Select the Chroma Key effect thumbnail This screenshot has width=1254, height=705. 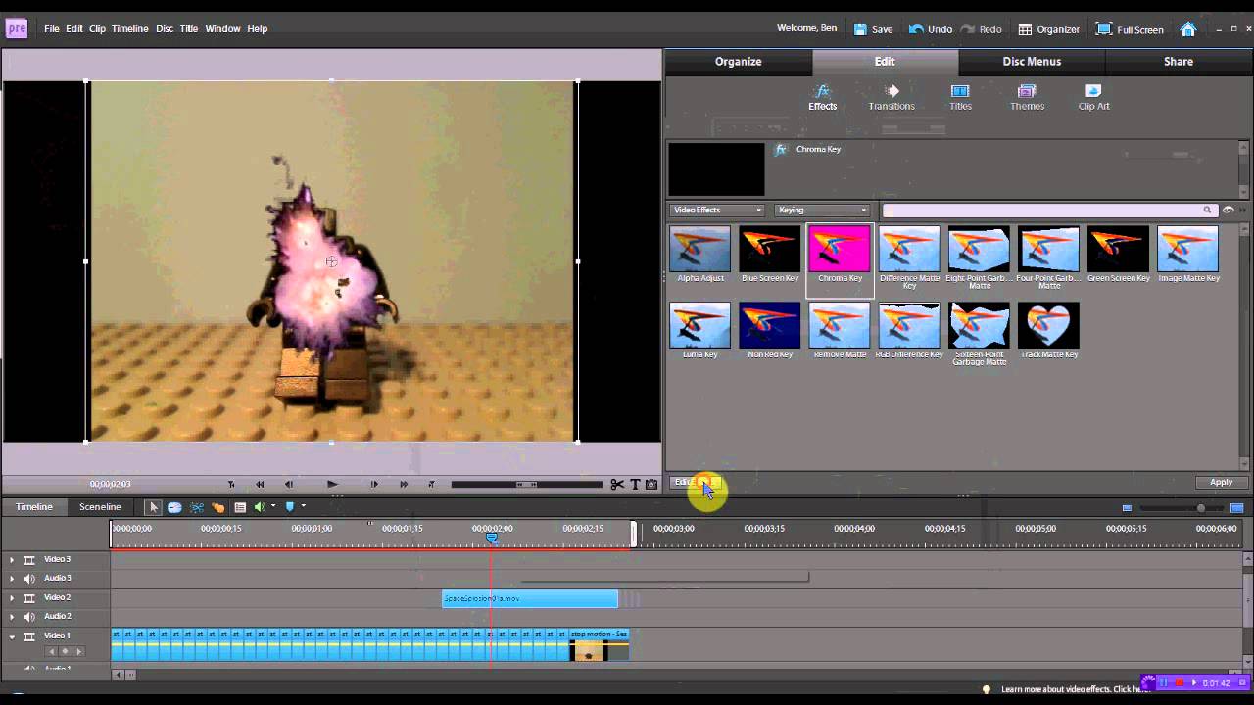(840, 249)
